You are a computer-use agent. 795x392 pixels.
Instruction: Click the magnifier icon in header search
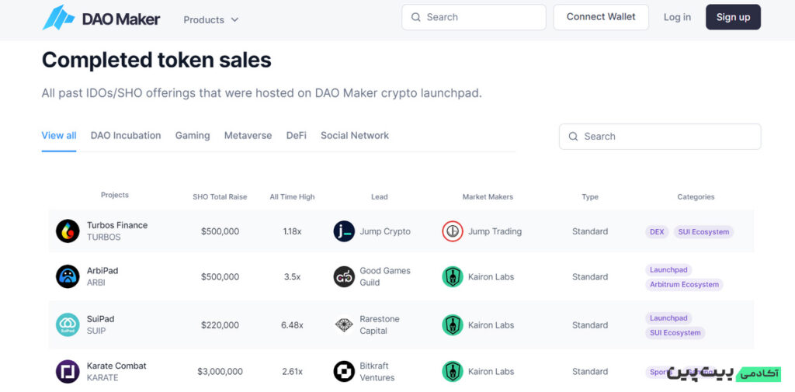coord(416,17)
